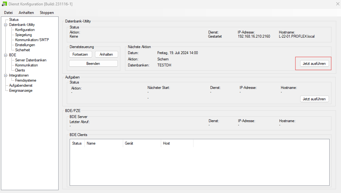Image resolution: width=341 pixels, height=193 pixels.
Task: Open Server Datenbanken under BDE
Action: [31, 60]
